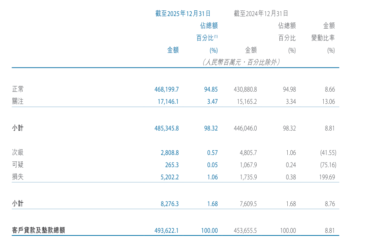The image size is (365, 245).
Task: Select the blue 100.00 percentage
Action: (210, 230)
